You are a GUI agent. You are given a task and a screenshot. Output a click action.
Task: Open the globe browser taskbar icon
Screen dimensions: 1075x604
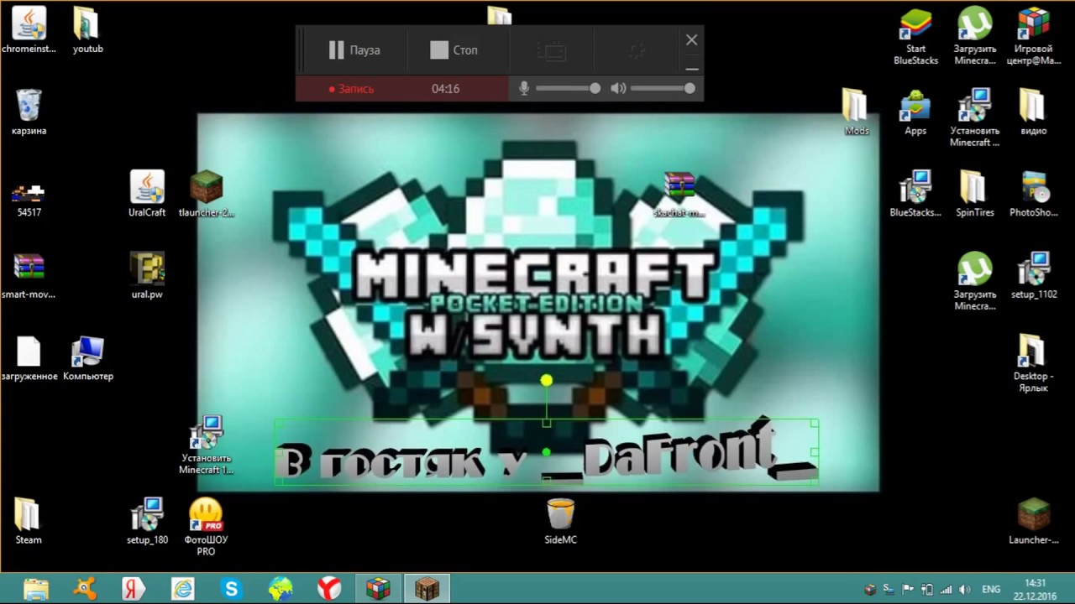tap(281, 589)
